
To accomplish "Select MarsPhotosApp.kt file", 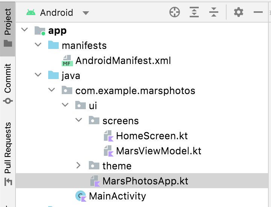I will coord(145,181).
